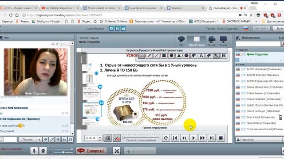The width and height of the screenshot is (284, 159).
Task: Toggle fullscreen with crossed arrows icon
Action: [117, 151]
